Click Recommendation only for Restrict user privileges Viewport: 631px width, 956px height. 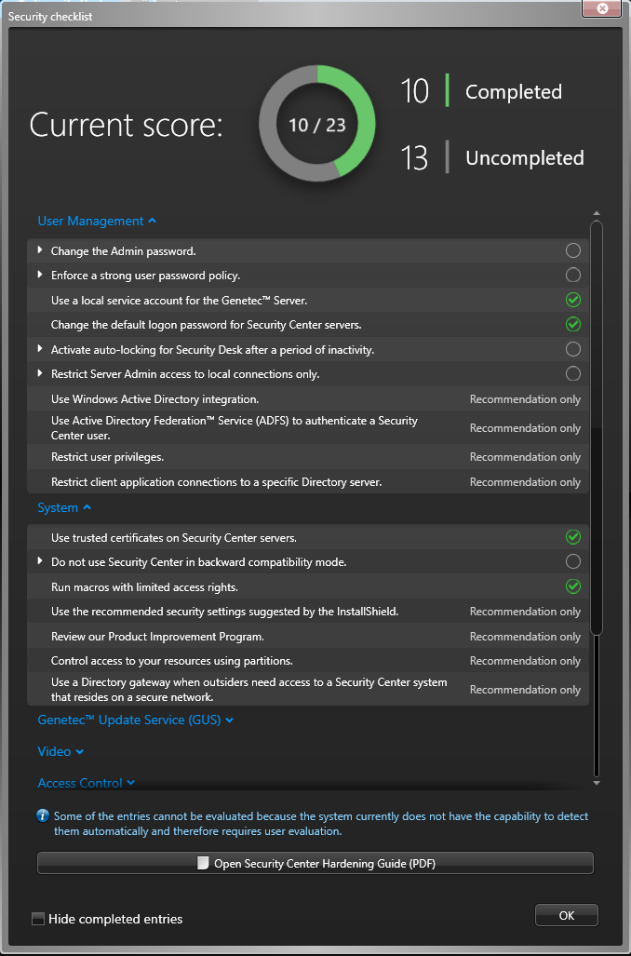pos(525,457)
